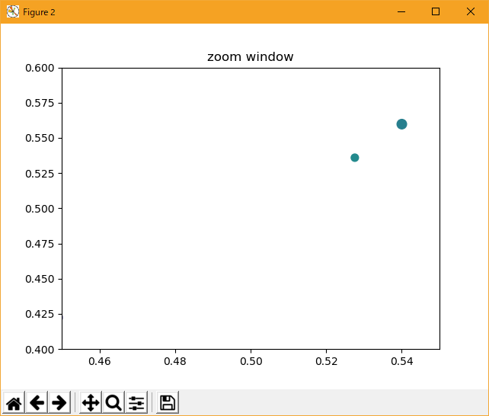Screen dimensions: 489x416
Task: Click the larger data point near 0.54
Action: click(402, 124)
